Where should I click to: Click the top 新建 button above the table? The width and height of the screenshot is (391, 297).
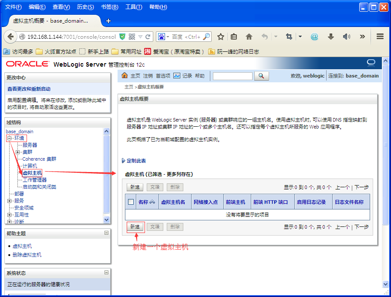tap(135, 187)
